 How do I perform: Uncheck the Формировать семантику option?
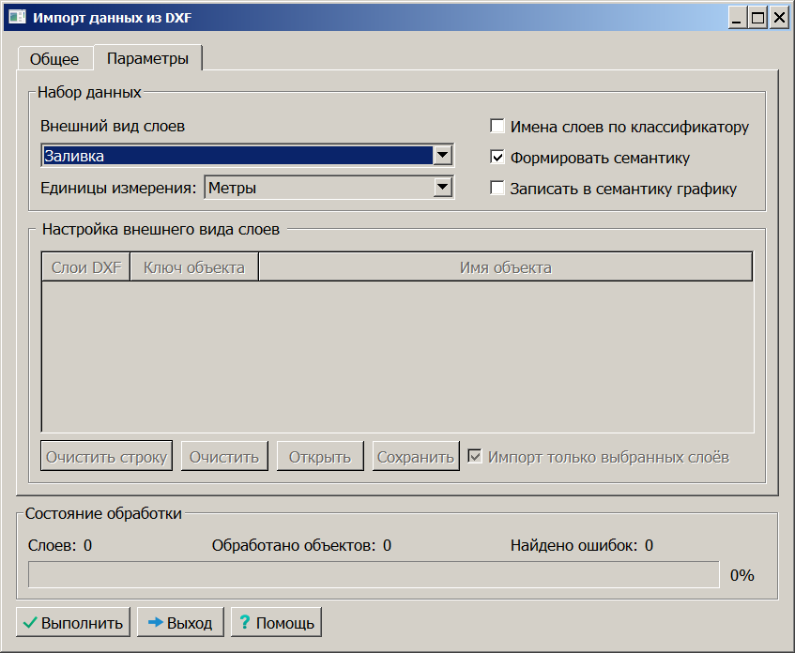(x=497, y=158)
